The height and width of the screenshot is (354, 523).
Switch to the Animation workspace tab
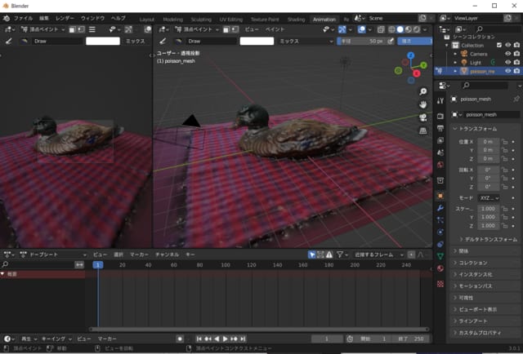324,19
